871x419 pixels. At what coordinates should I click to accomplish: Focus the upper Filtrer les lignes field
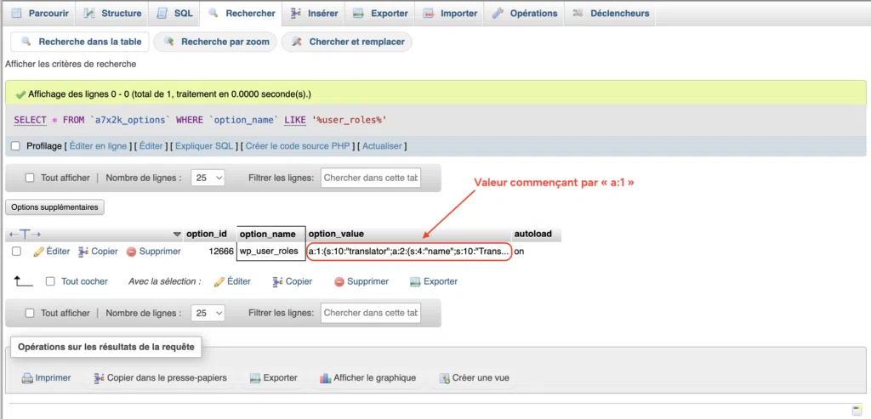coord(371,178)
